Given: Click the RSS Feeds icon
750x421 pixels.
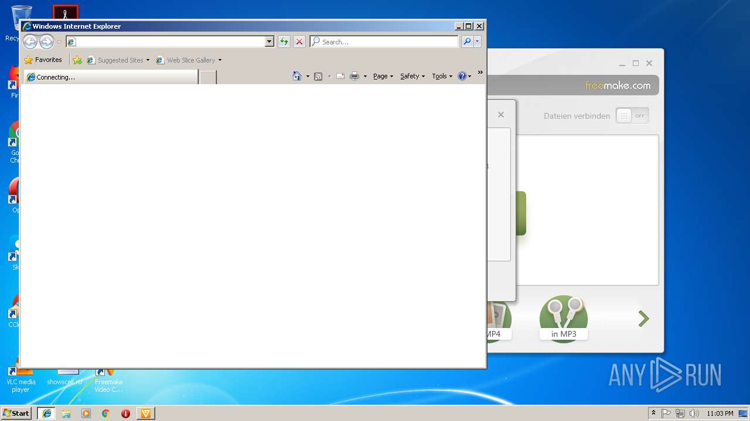Looking at the screenshot, I should pos(318,76).
